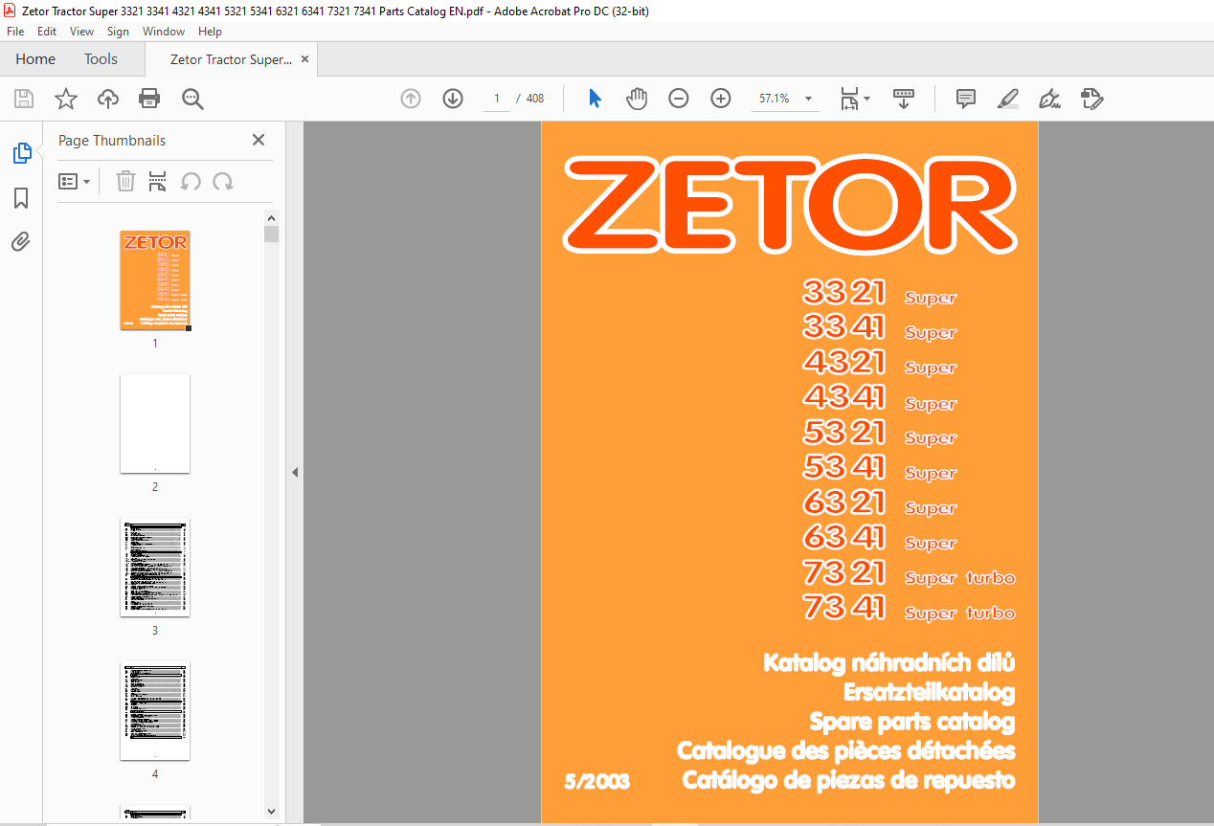Screen dimensions: 1214x826
Task: Zoom out with the minus icon
Action: 679,99
